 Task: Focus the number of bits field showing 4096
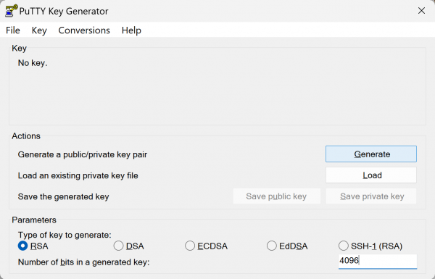[378, 262]
